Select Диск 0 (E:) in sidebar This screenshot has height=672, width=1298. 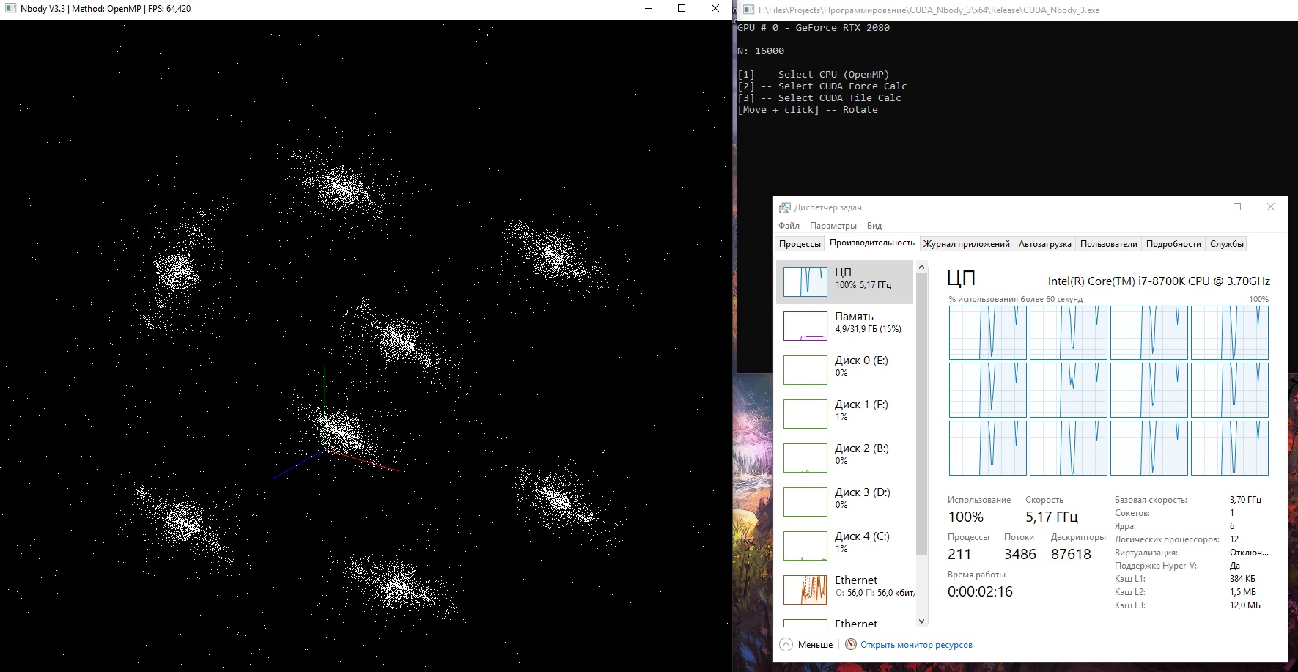(x=844, y=369)
